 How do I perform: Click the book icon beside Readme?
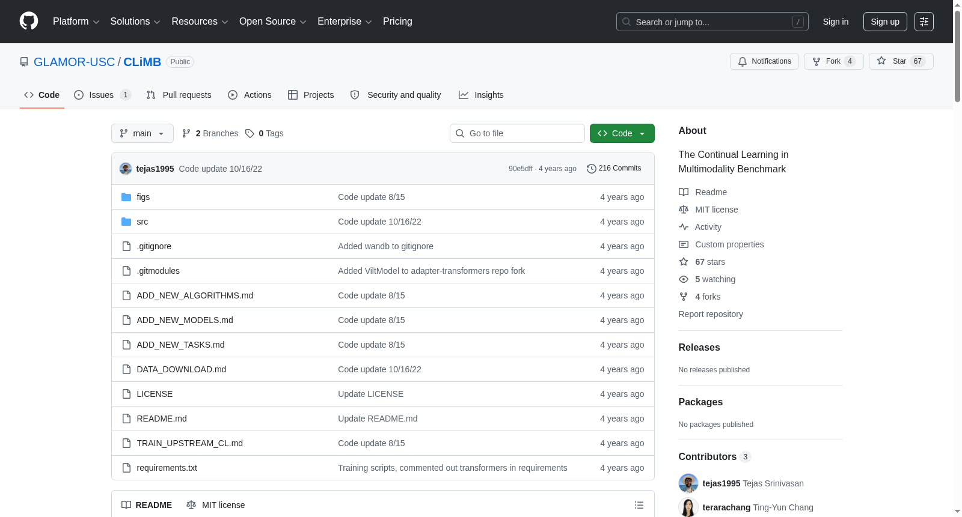[x=684, y=192]
